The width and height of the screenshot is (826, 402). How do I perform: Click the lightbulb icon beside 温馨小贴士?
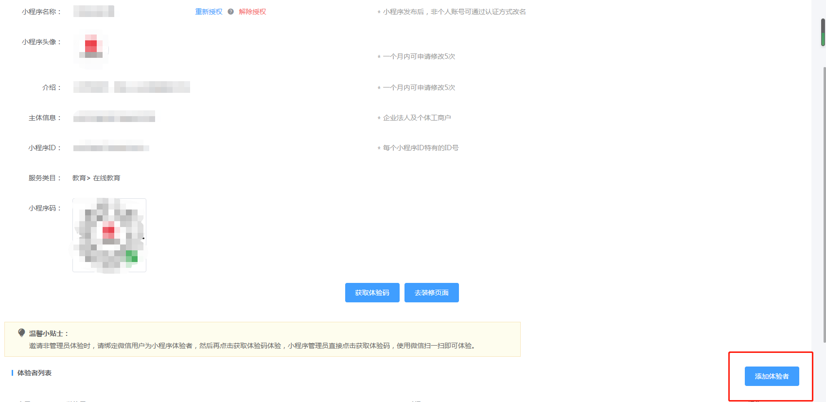tap(21, 333)
